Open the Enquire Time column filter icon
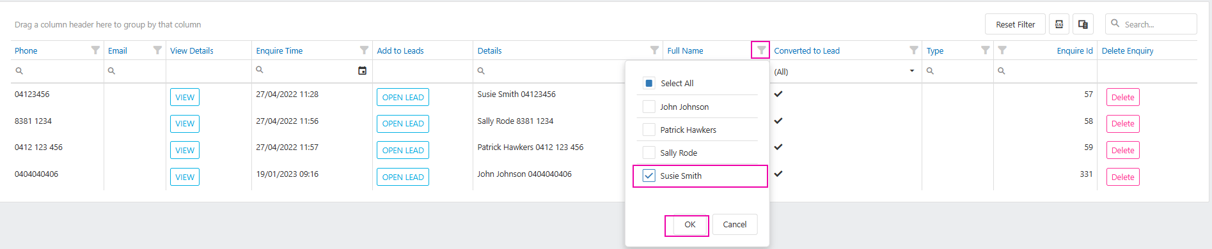Image resolution: width=1212 pixels, height=249 pixels. point(364,50)
